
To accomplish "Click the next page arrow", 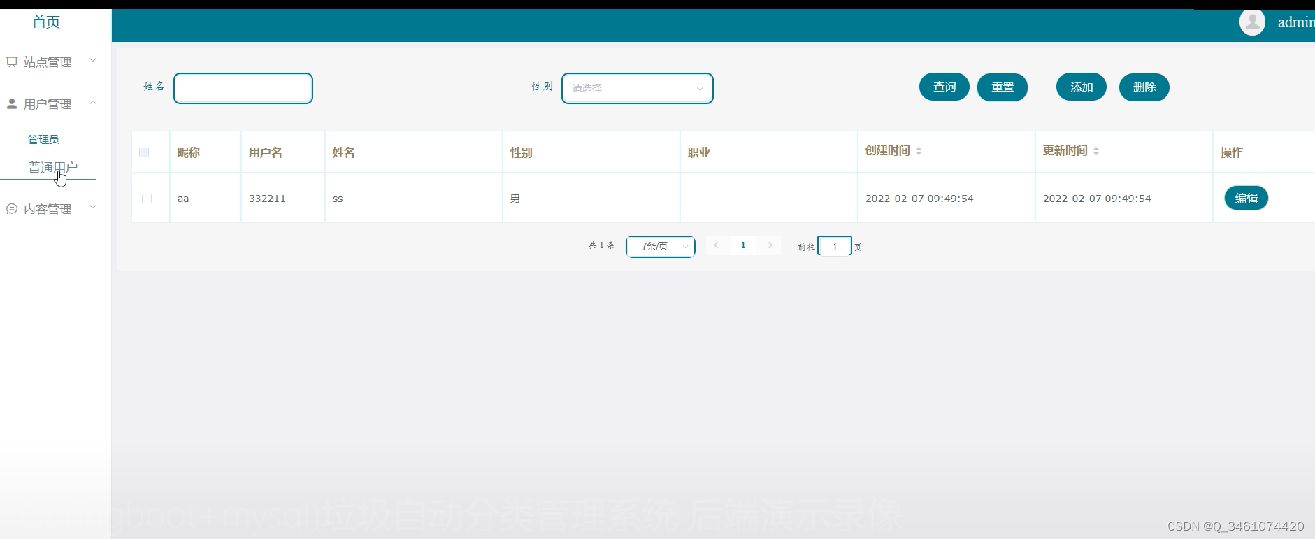I will click(770, 245).
